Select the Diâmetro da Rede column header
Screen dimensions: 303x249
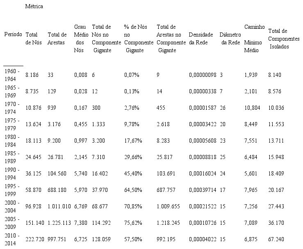(x=230, y=38)
